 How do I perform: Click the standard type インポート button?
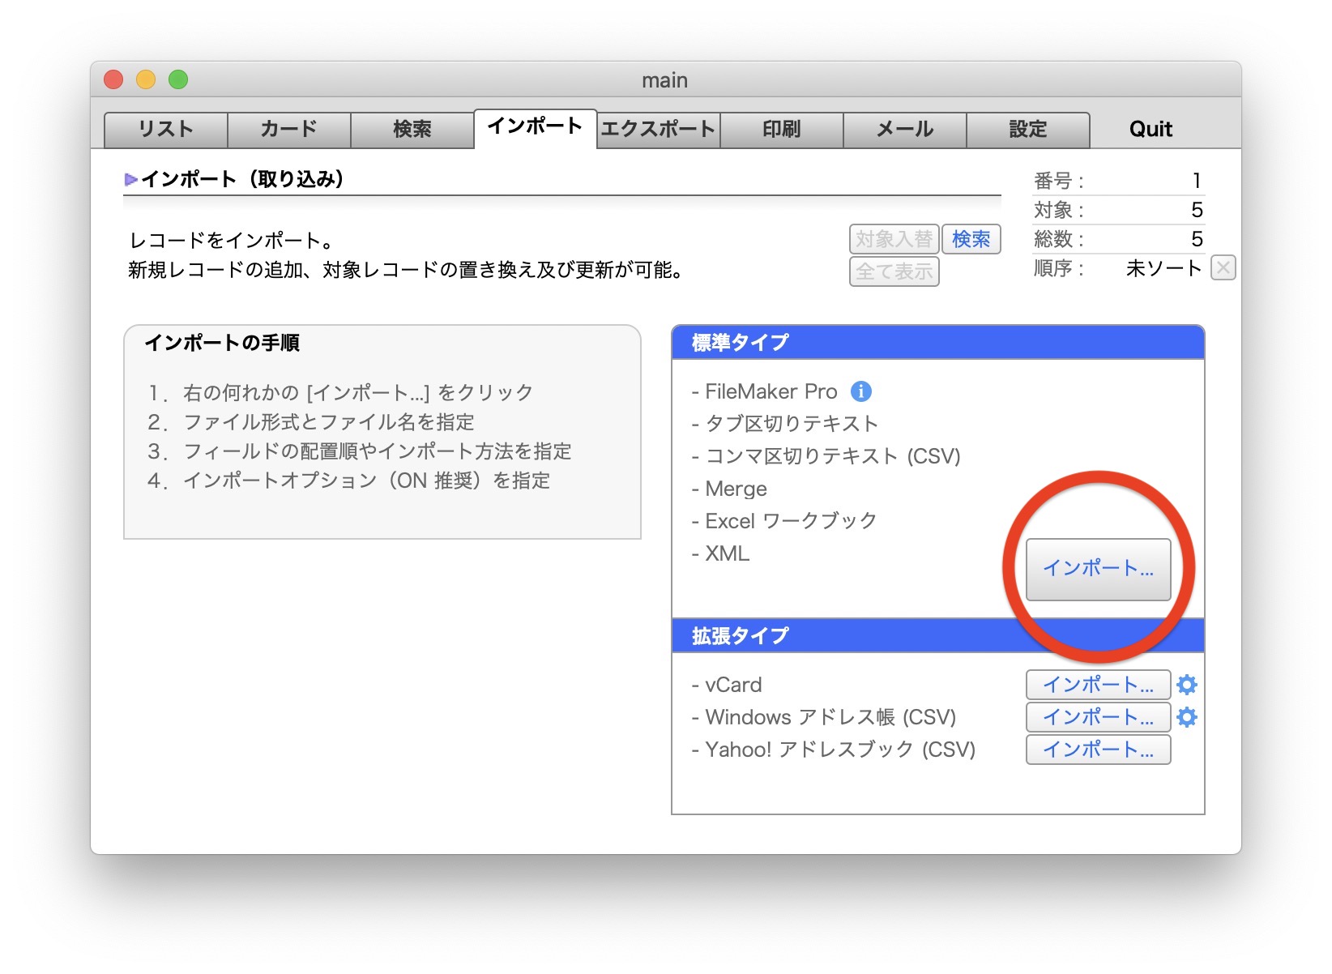coord(1098,569)
